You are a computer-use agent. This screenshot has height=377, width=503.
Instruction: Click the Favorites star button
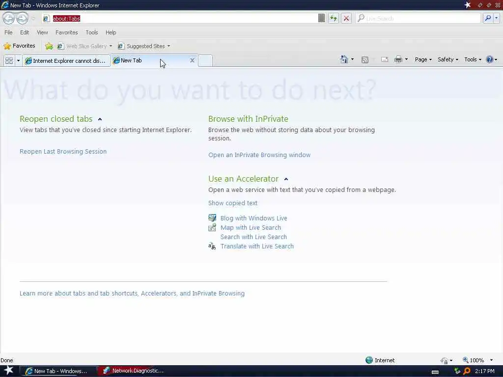pyautogui.click(x=19, y=46)
